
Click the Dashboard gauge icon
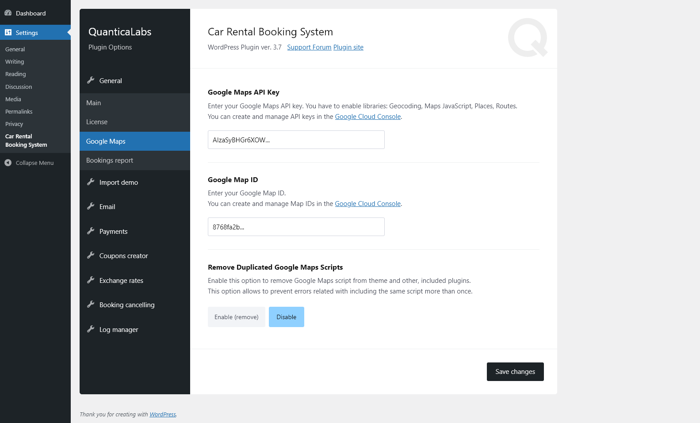(8, 13)
